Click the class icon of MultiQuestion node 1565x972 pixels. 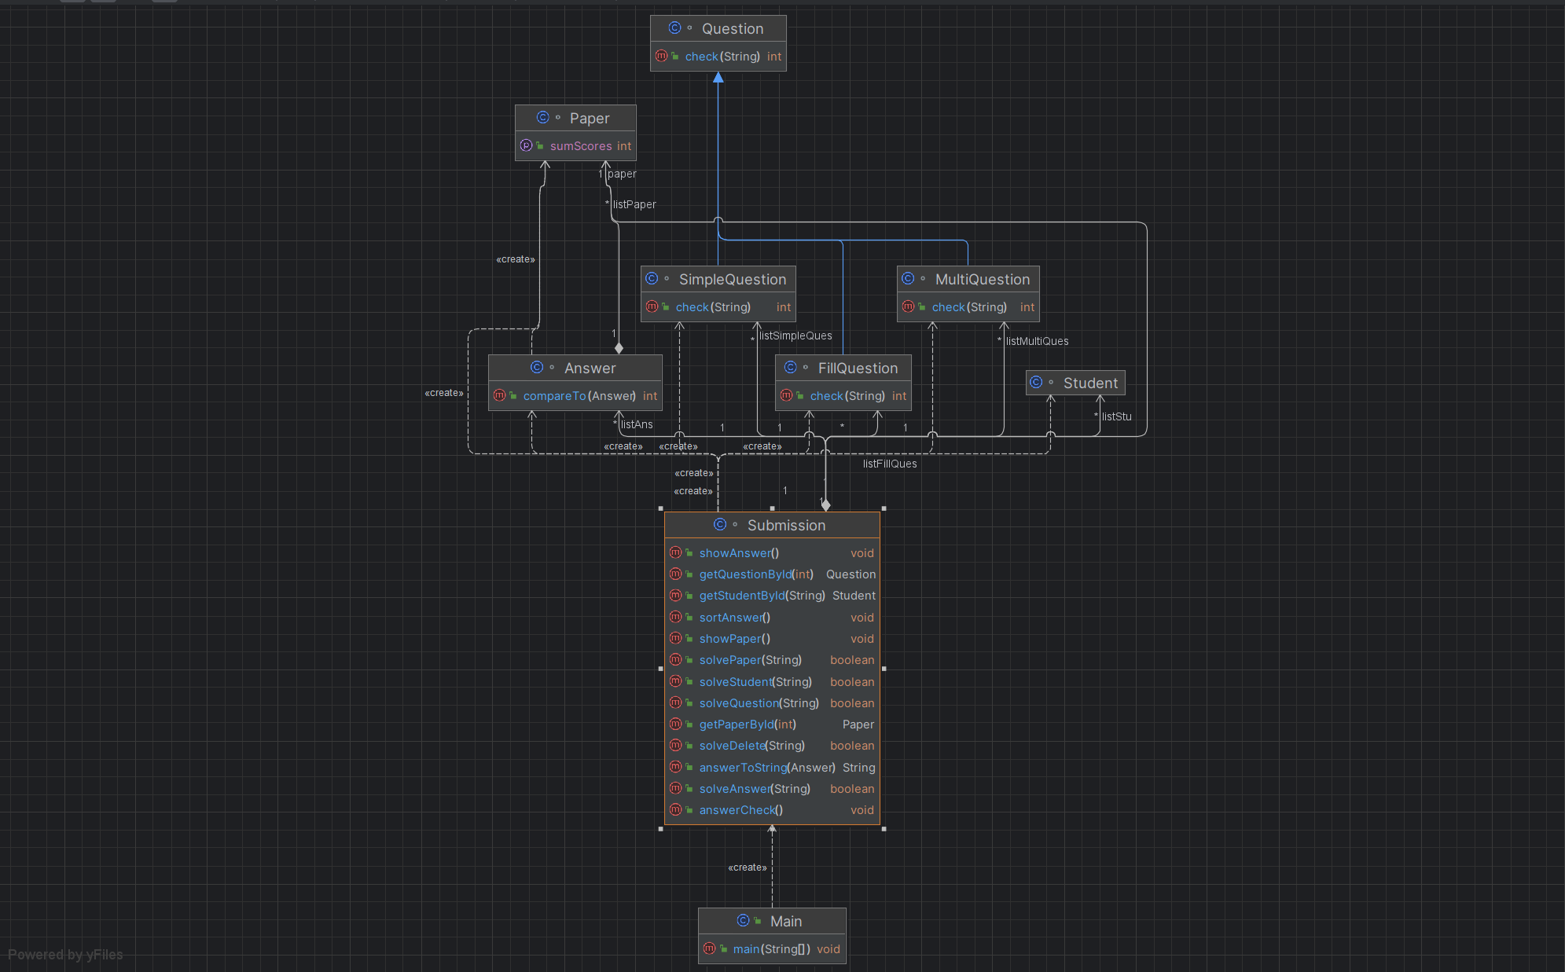tap(908, 279)
